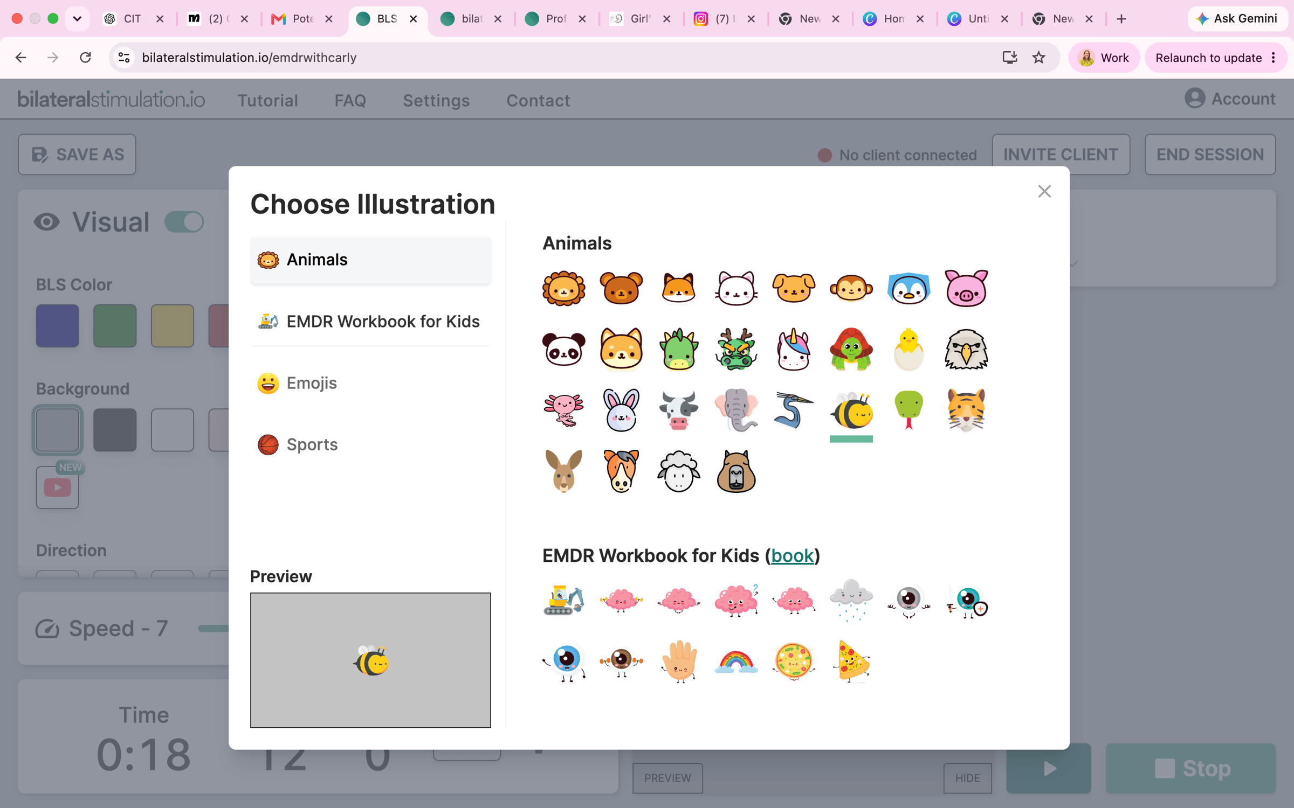Click the play button

(1049, 769)
